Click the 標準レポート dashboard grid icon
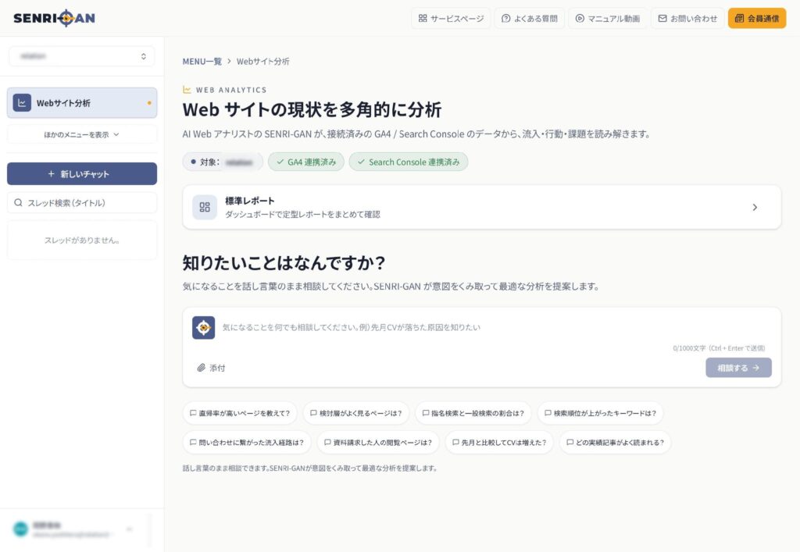 (205, 207)
